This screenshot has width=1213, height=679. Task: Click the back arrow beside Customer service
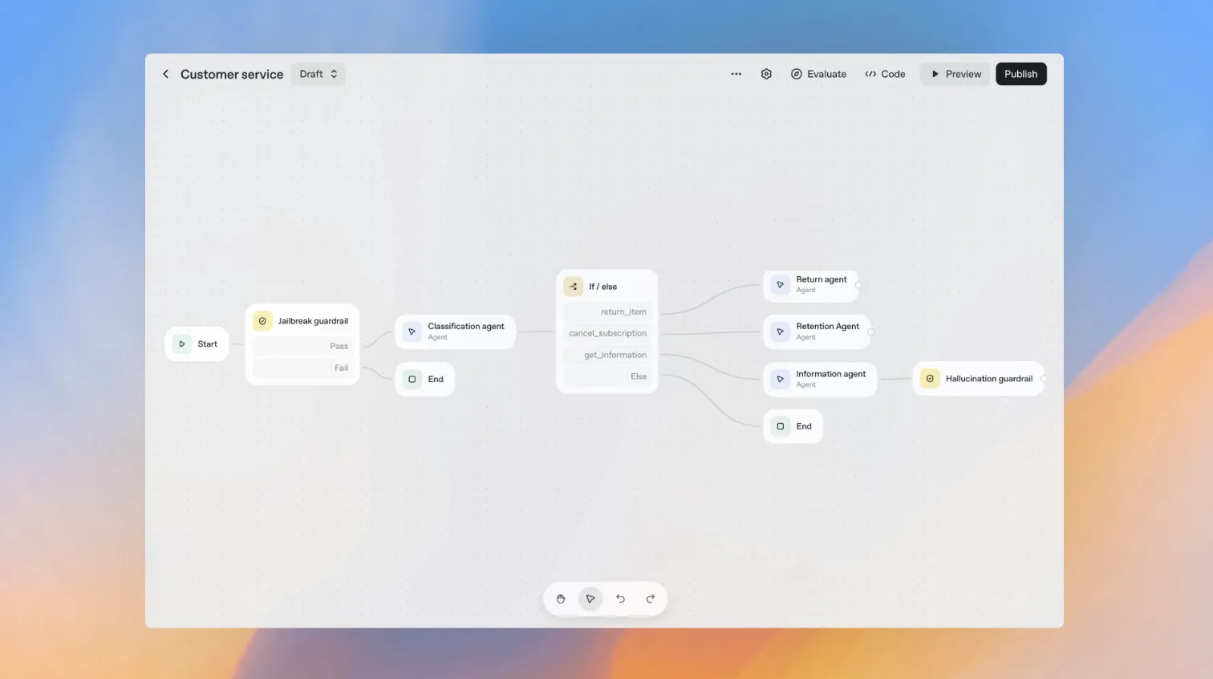click(x=166, y=74)
